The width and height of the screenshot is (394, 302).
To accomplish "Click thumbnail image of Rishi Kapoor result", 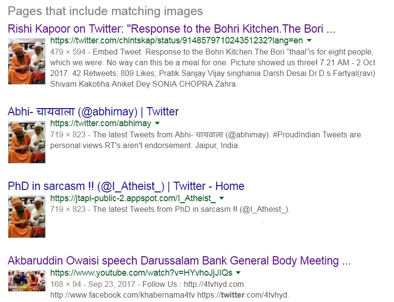I will pos(27,61).
